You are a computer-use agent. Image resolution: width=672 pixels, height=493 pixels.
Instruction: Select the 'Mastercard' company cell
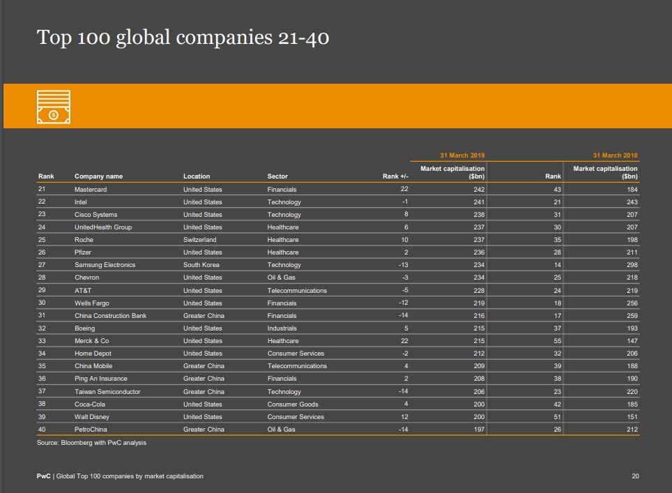tap(91, 189)
